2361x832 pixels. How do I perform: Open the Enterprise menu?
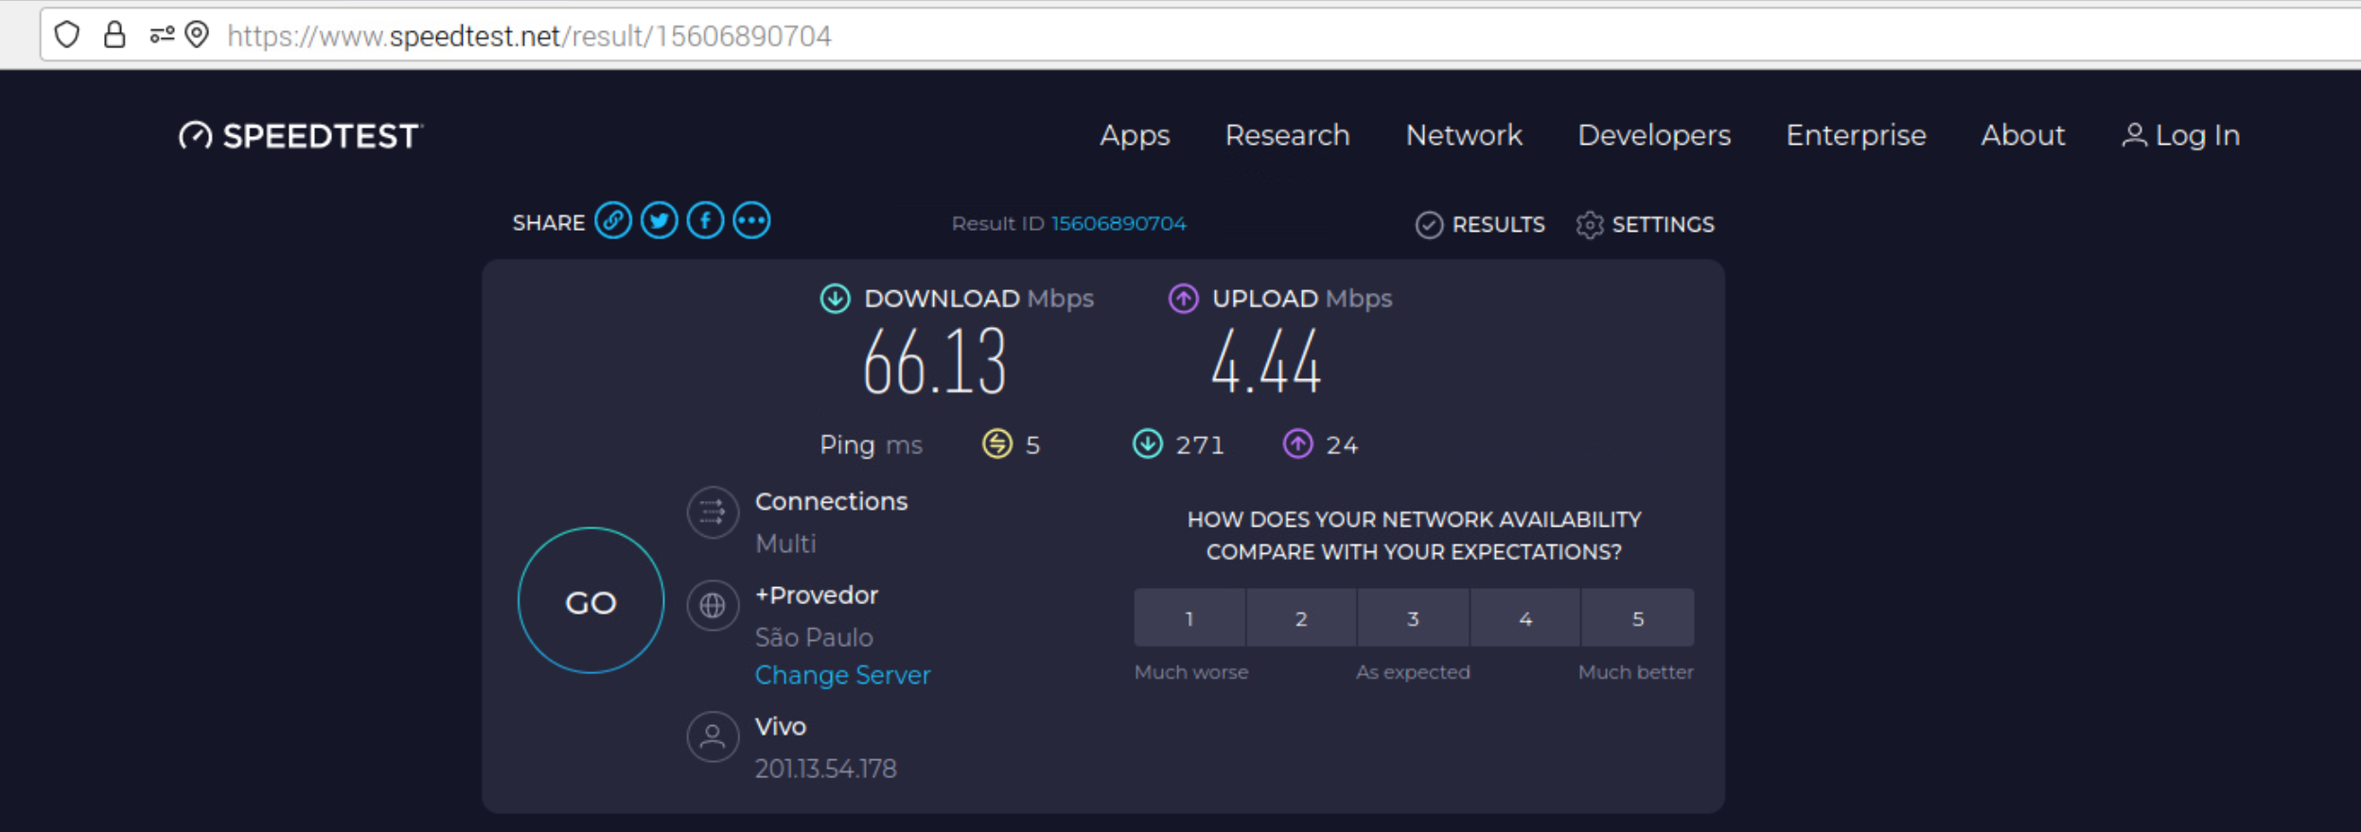point(1856,136)
